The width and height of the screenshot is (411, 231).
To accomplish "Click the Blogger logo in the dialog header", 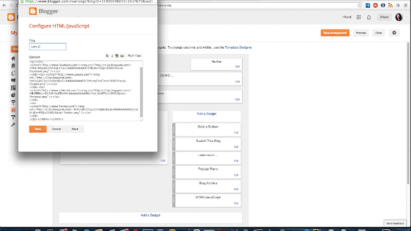I will click(x=33, y=12).
